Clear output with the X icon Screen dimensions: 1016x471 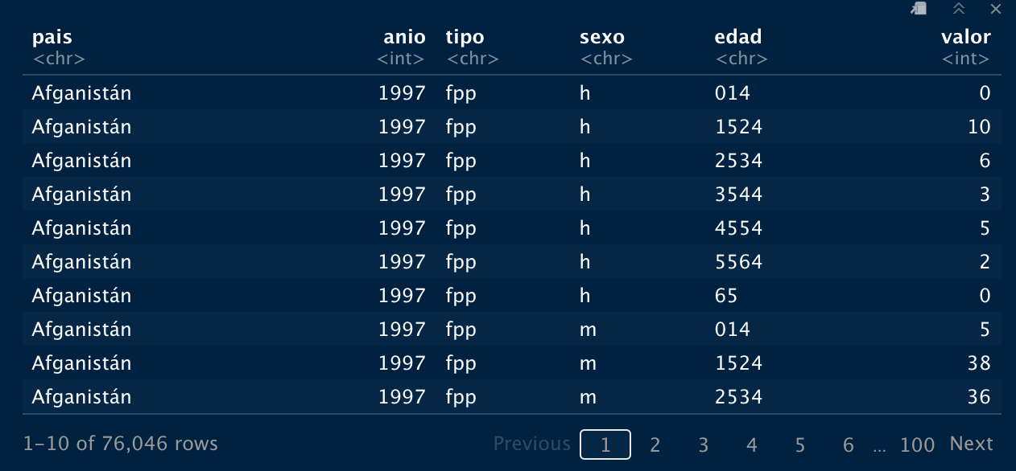(x=996, y=9)
